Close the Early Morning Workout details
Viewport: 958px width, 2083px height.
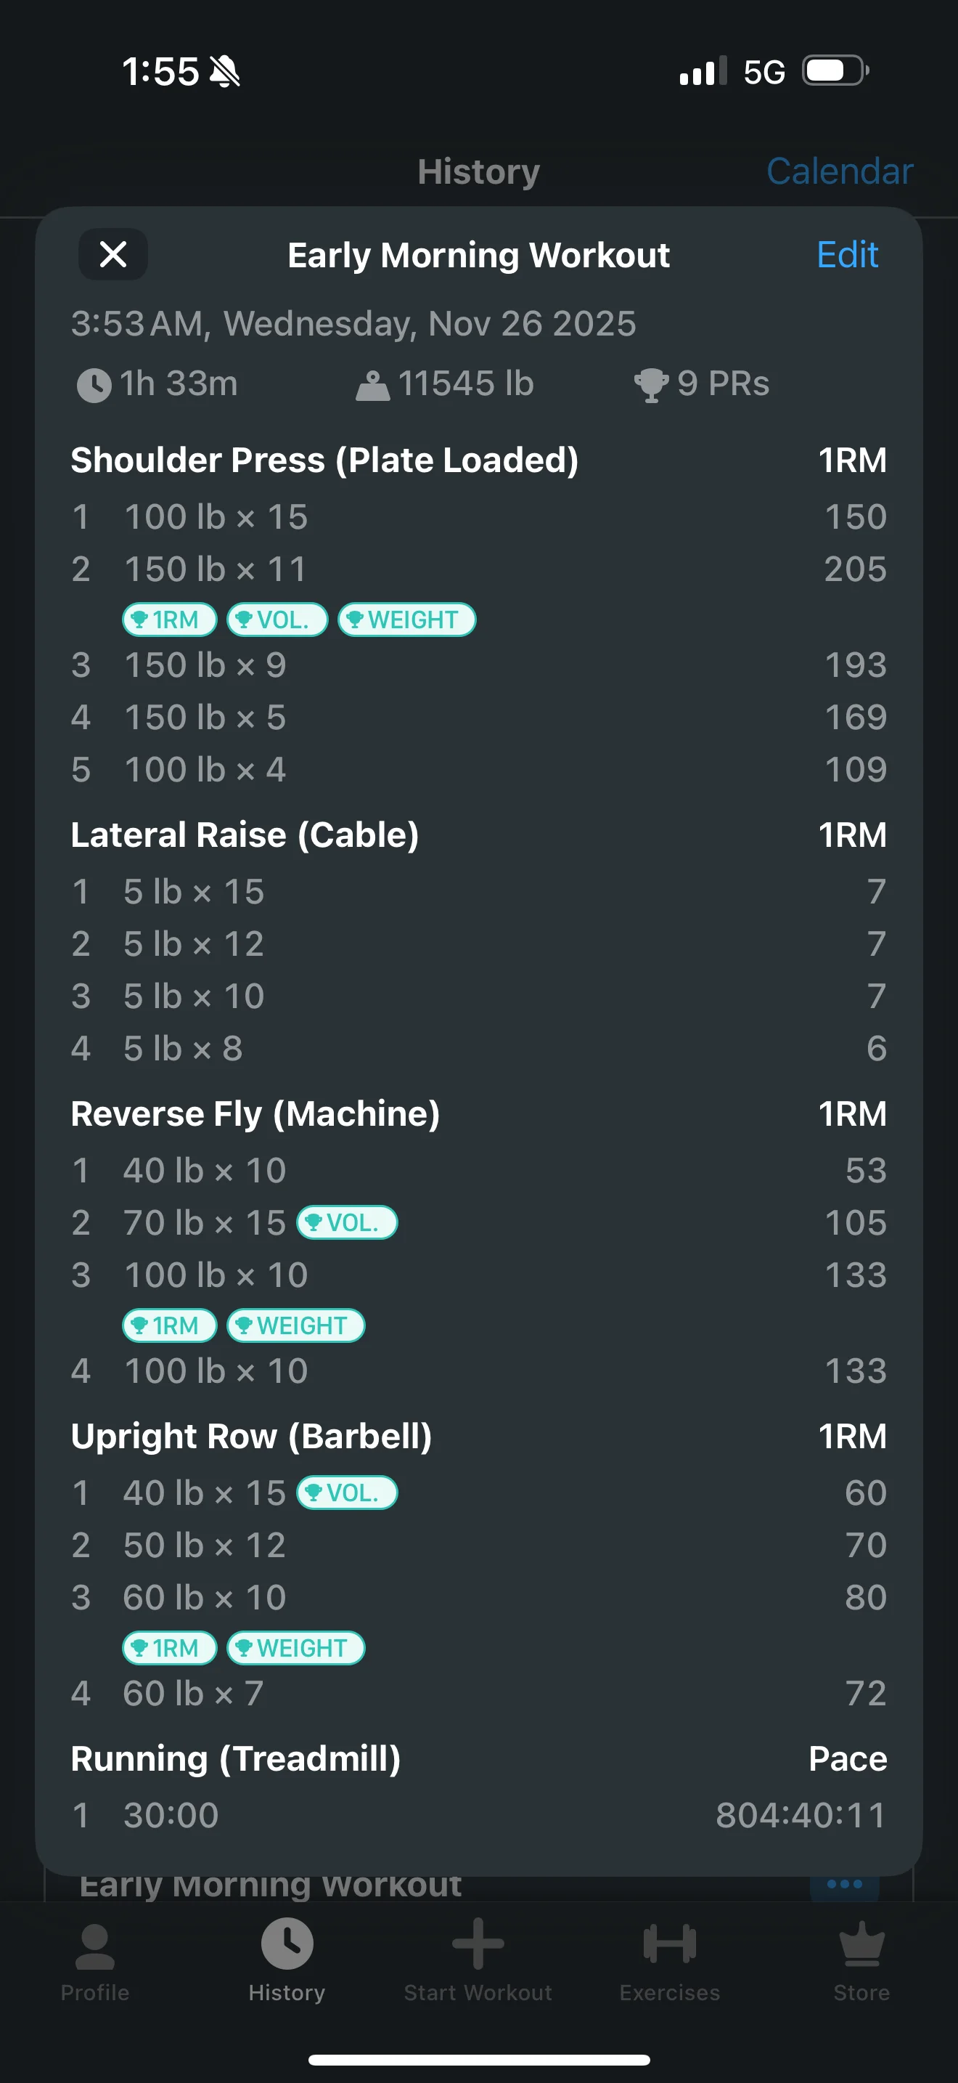coord(113,255)
